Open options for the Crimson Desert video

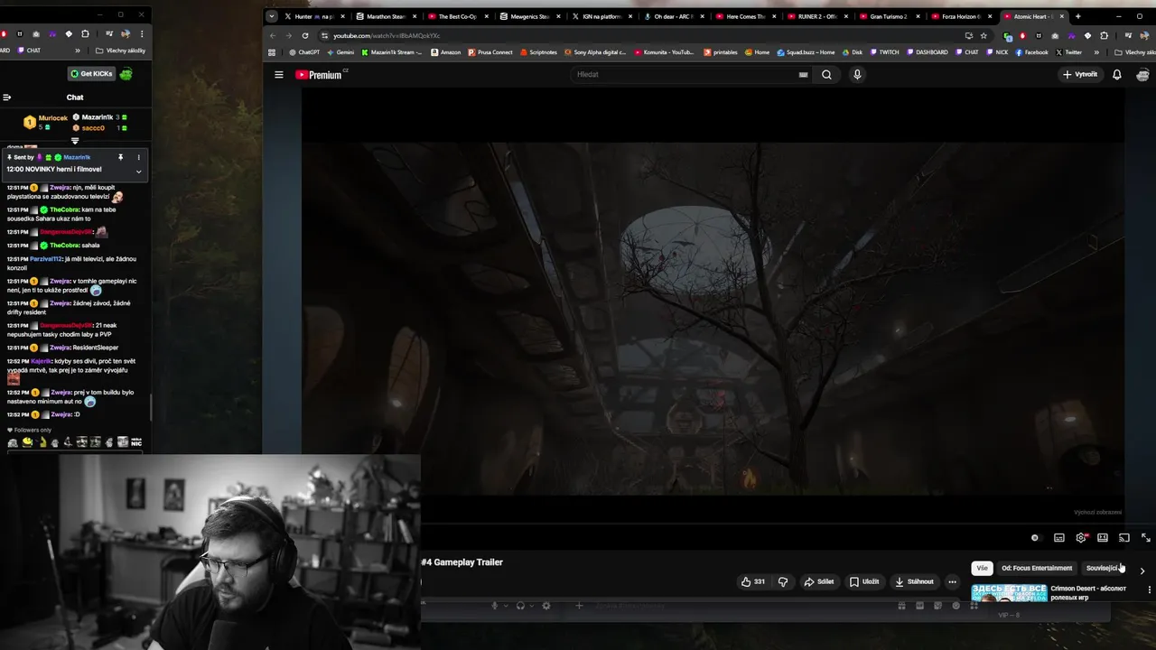1150,590
